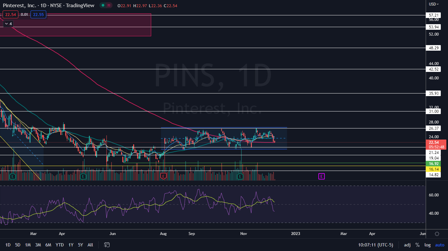Click the Nov label on time axis
Viewport: 448px width, 251px height.
click(243, 234)
